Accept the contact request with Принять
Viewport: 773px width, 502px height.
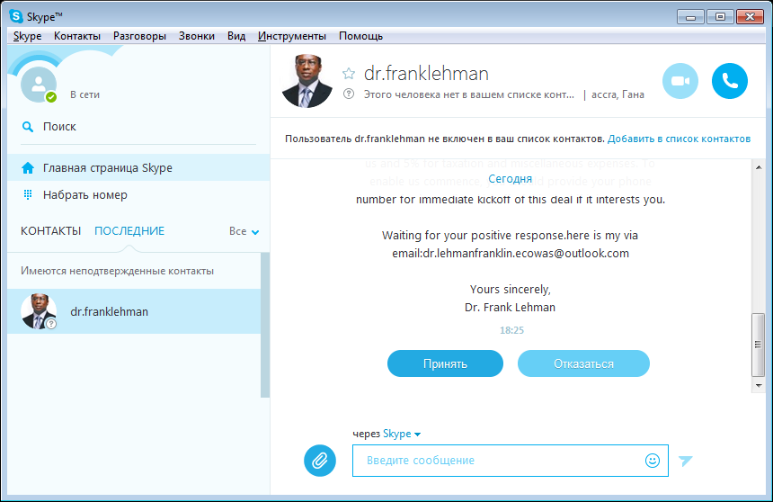(x=445, y=363)
